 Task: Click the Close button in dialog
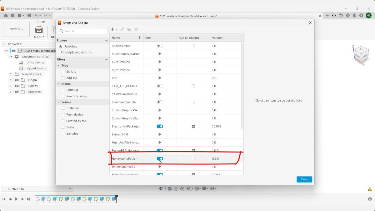[x=304, y=179]
